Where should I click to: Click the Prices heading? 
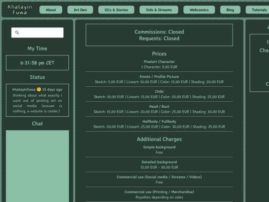[x=159, y=54]
